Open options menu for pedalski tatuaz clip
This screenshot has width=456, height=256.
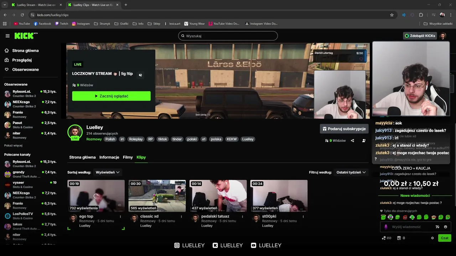(242, 217)
